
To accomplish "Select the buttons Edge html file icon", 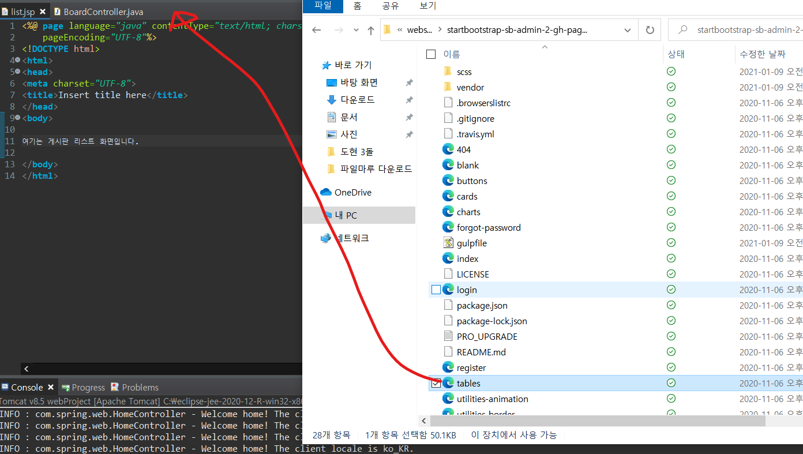I will click(x=448, y=181).
